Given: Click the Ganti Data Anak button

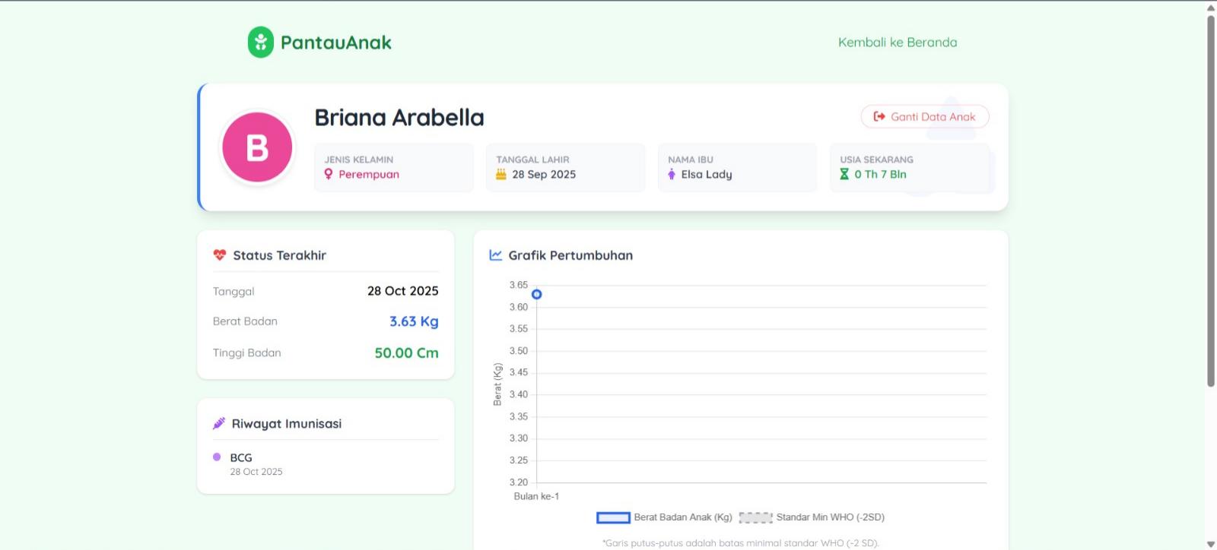Looking at the screenshot, I should tap(925, 116).
